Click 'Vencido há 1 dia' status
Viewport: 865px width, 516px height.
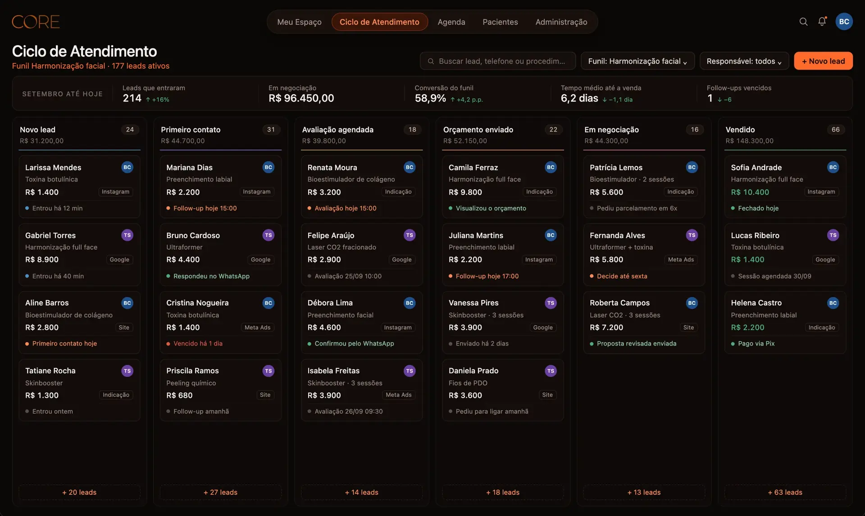pyautogui.click(x=198, y=343)
